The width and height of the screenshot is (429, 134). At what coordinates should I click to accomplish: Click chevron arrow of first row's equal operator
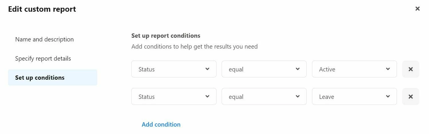click(x=298, y=69)
